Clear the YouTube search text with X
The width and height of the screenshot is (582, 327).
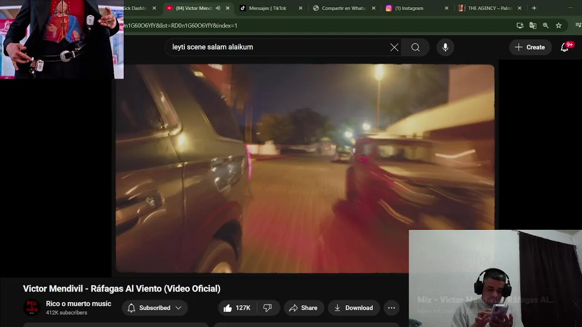click(x=394, y=47)
